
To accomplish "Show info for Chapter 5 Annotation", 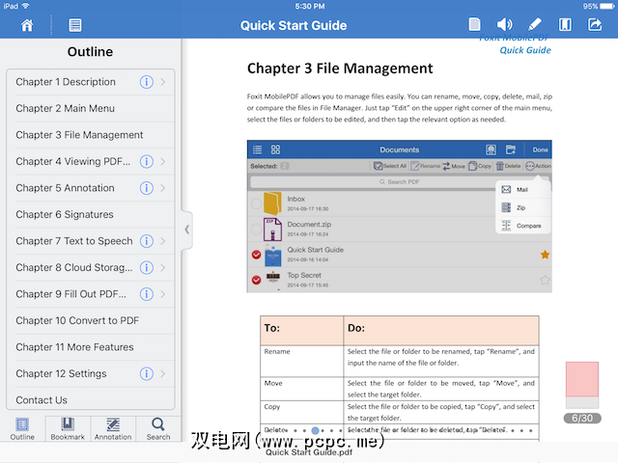I will click(147, 188).
